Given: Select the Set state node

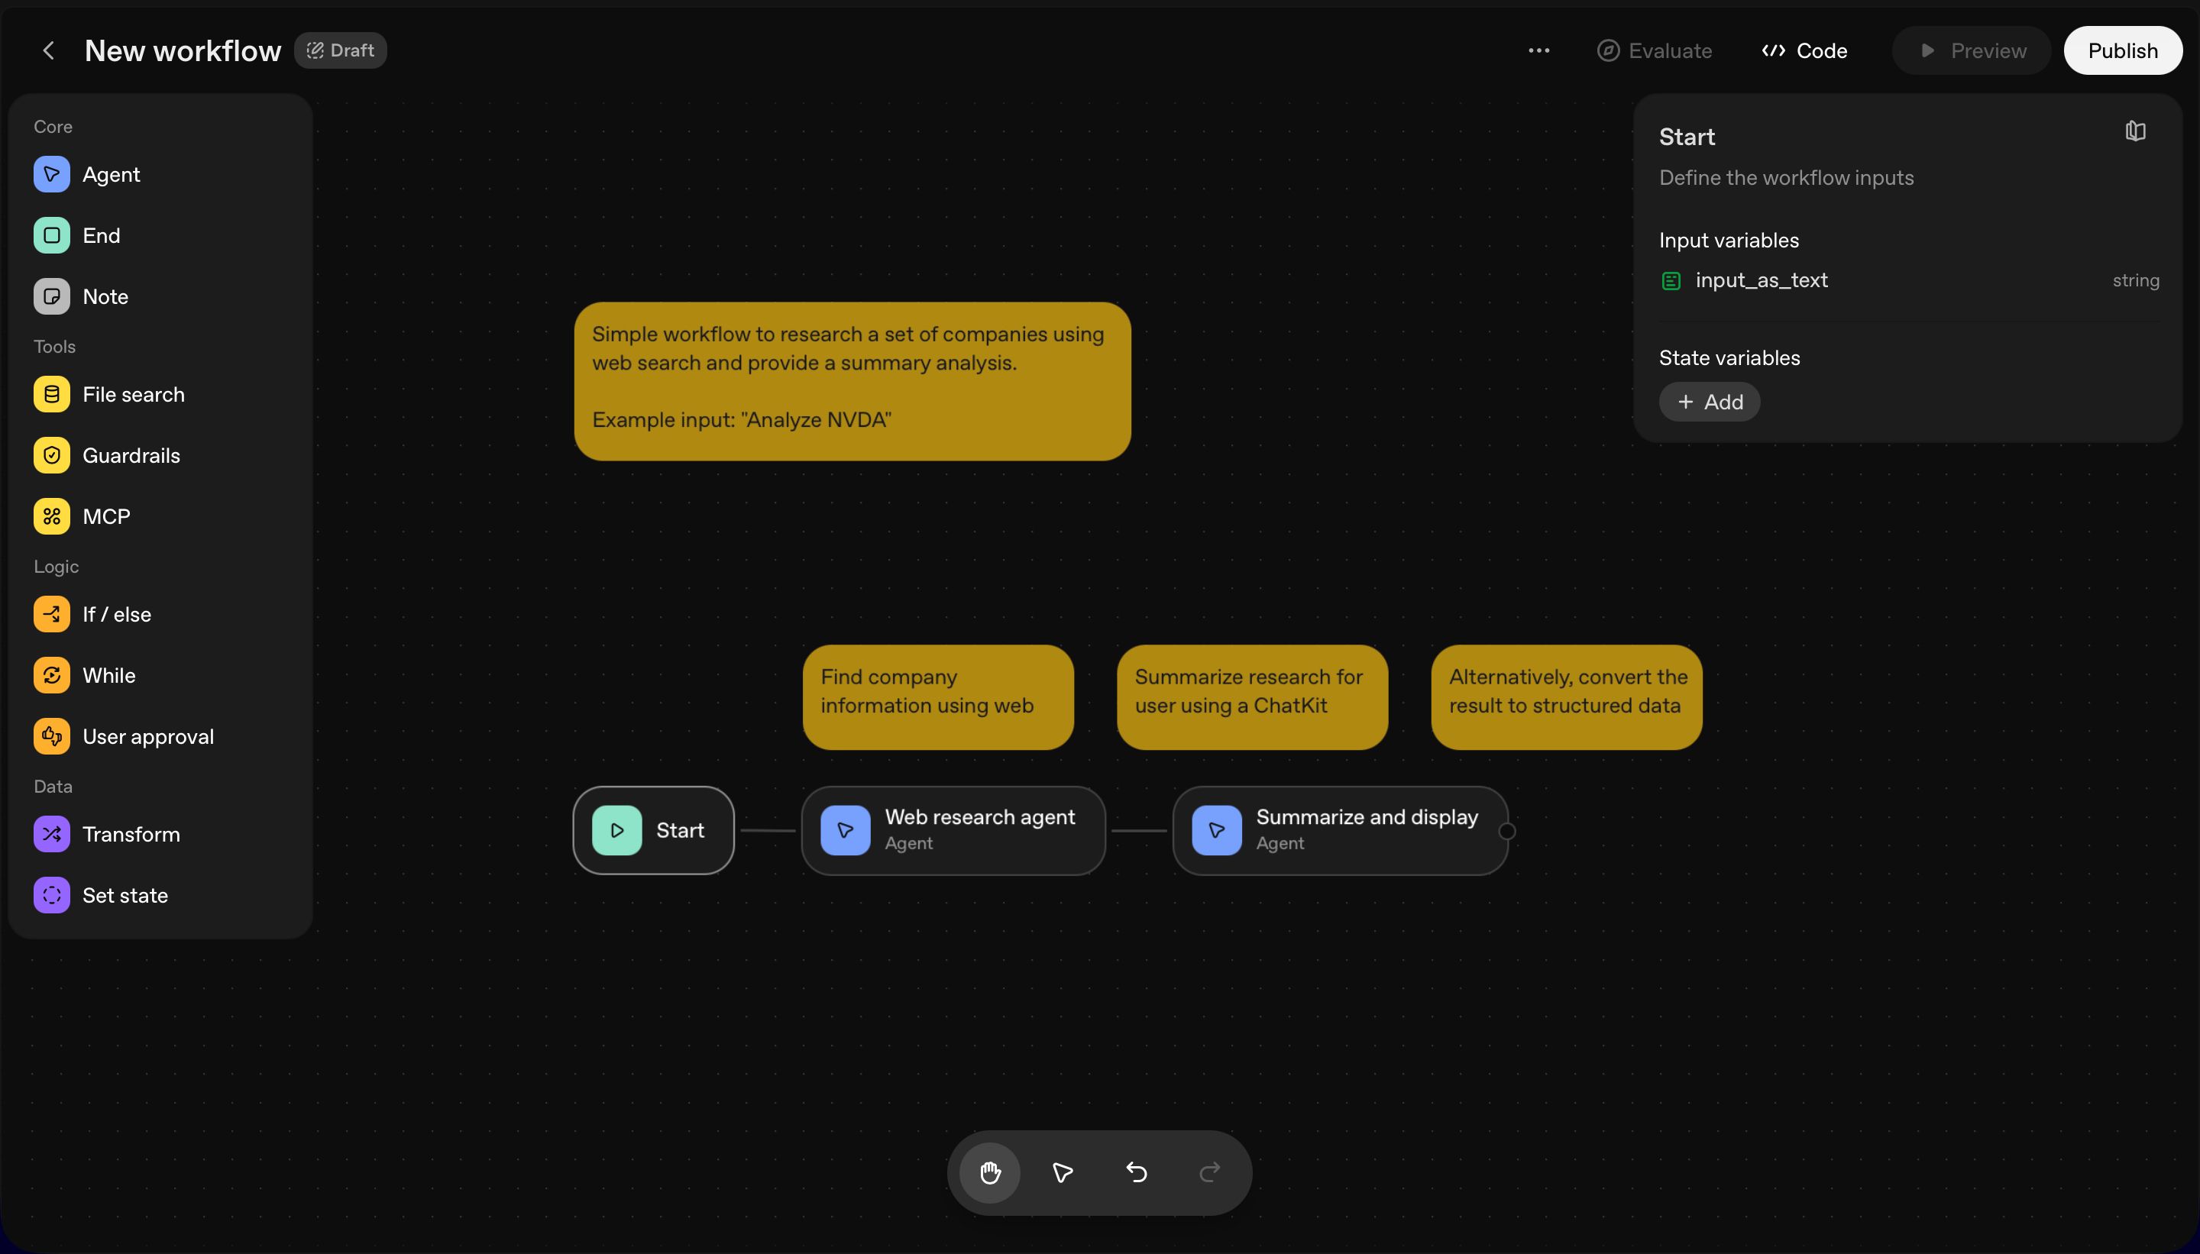Looking at the screenshot, I should 52,896.
